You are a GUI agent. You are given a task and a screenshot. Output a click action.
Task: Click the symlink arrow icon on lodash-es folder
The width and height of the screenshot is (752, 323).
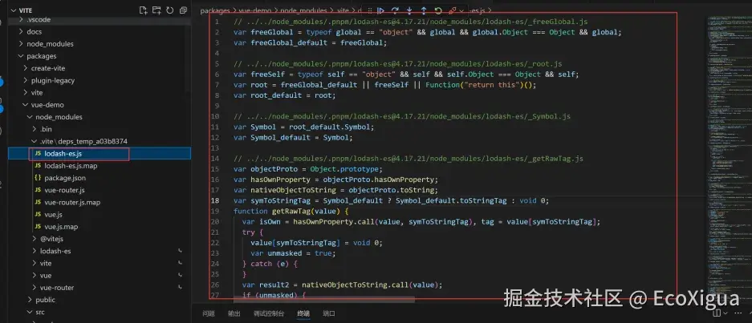[181, 251]
